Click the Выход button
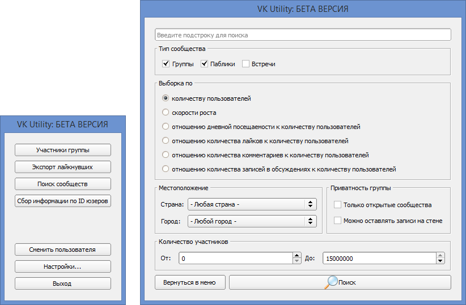 pyautogui.click(x=63, y=283)
